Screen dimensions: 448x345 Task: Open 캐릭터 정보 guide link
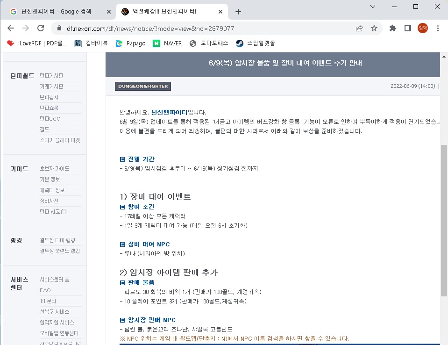52,190
